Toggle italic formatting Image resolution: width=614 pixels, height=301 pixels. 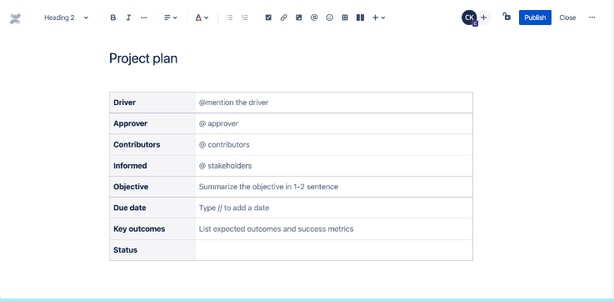[x=128, y=18]
